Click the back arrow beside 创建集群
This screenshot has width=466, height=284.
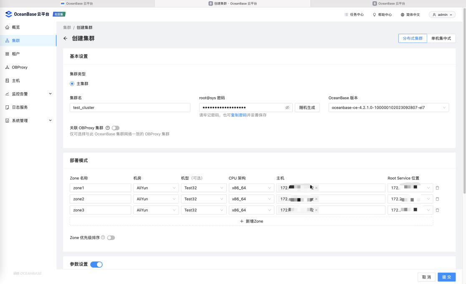(66, 38)
